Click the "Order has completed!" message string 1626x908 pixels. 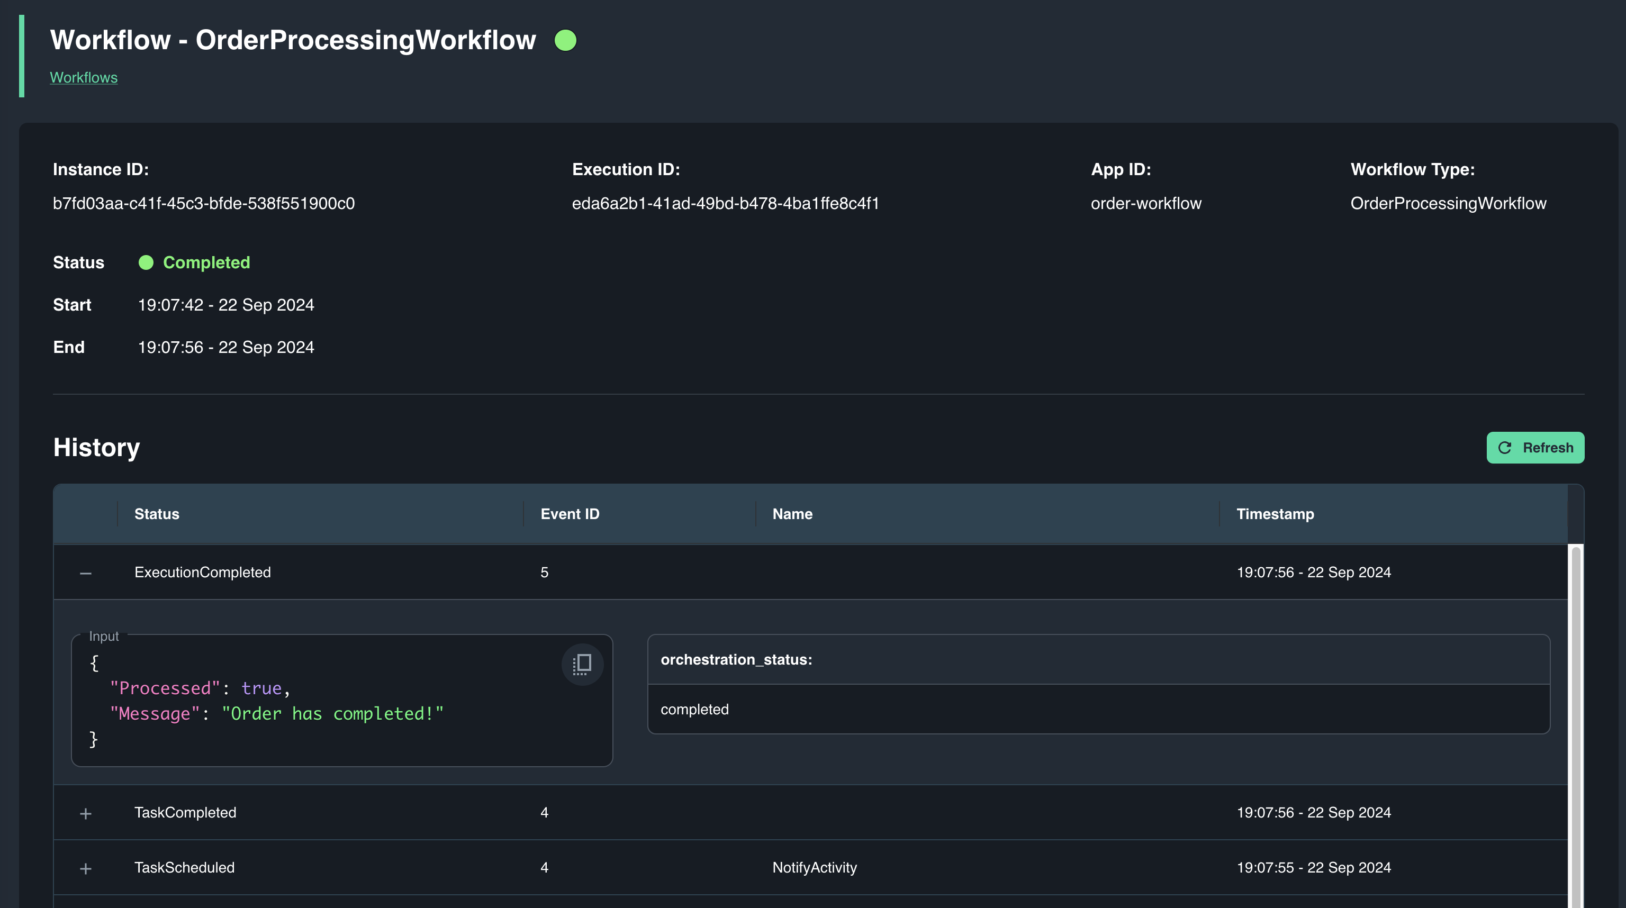click(332, 714)
